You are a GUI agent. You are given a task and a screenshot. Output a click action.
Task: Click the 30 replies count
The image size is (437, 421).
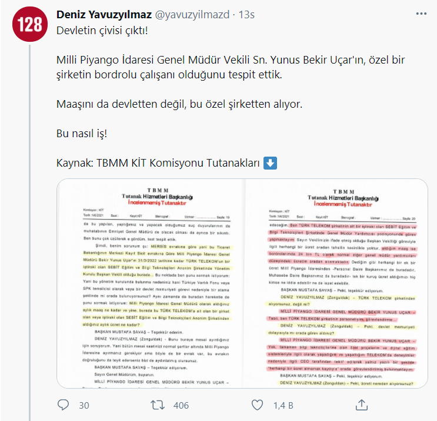[84, 405]
